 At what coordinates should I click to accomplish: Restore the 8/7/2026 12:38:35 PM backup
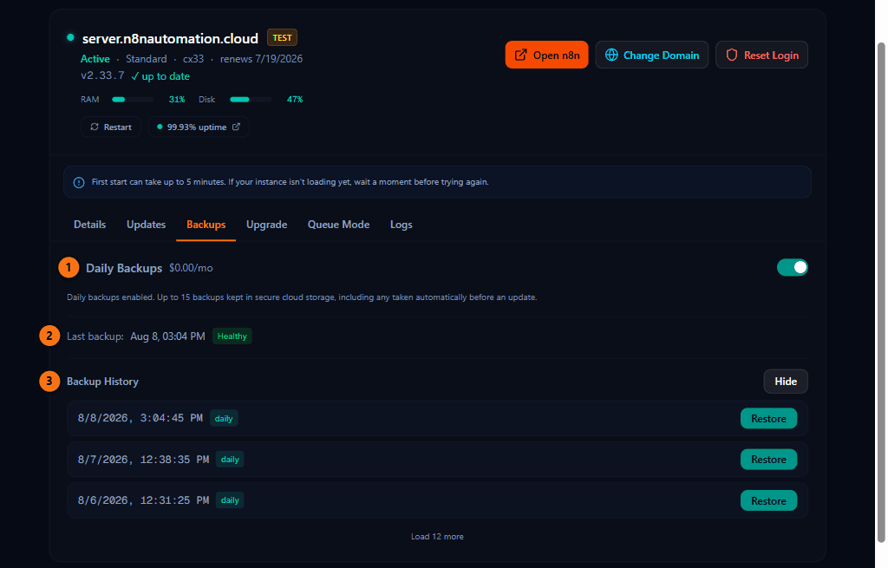[768, 460]
